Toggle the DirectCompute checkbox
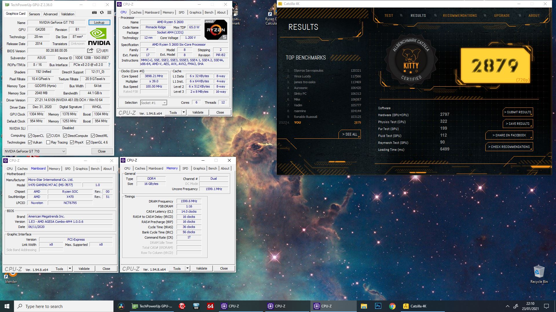This screenshot has height=312, width=556. point(65,135)
